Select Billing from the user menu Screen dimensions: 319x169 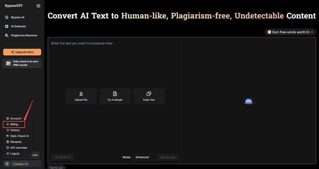(14, 124)
